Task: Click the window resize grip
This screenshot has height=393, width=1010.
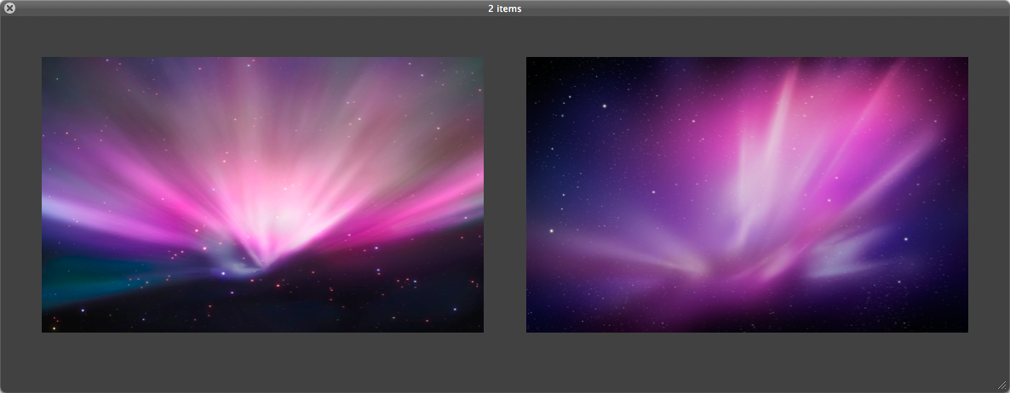Action: click(1002, 385)
